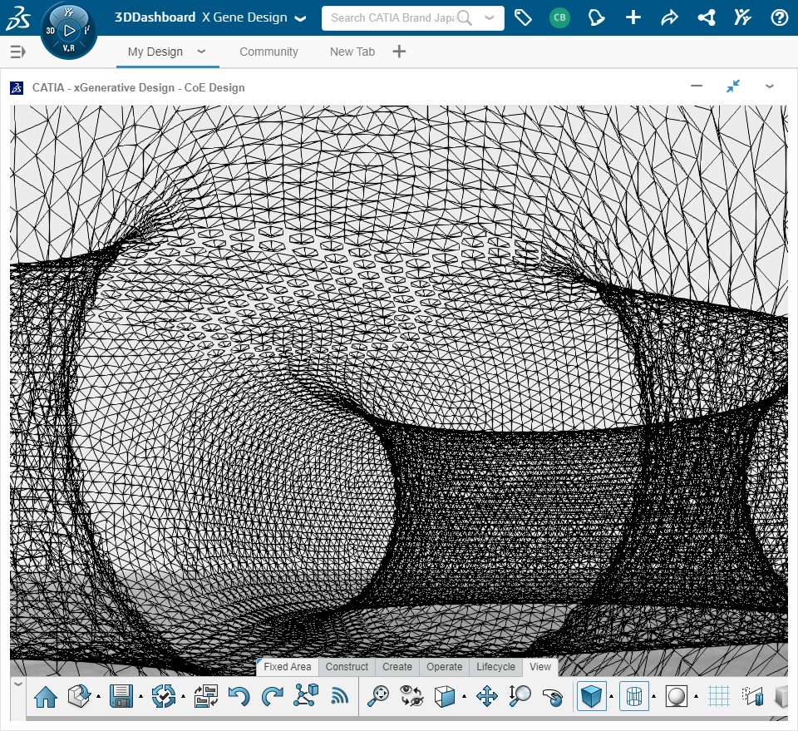The width and height of the screenshot is (798, 731).
Task: Click the 3D compass play button
Action: point(69,31)
